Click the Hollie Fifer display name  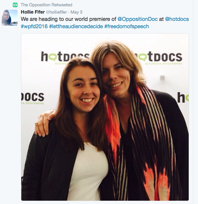(33, 12)
